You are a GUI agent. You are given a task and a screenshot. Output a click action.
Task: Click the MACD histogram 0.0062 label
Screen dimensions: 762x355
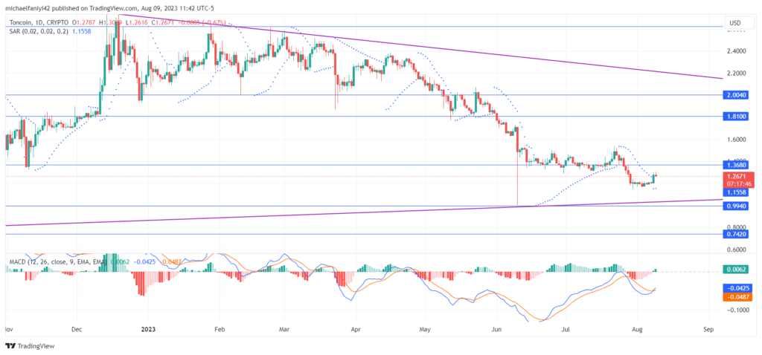(734, 269)
